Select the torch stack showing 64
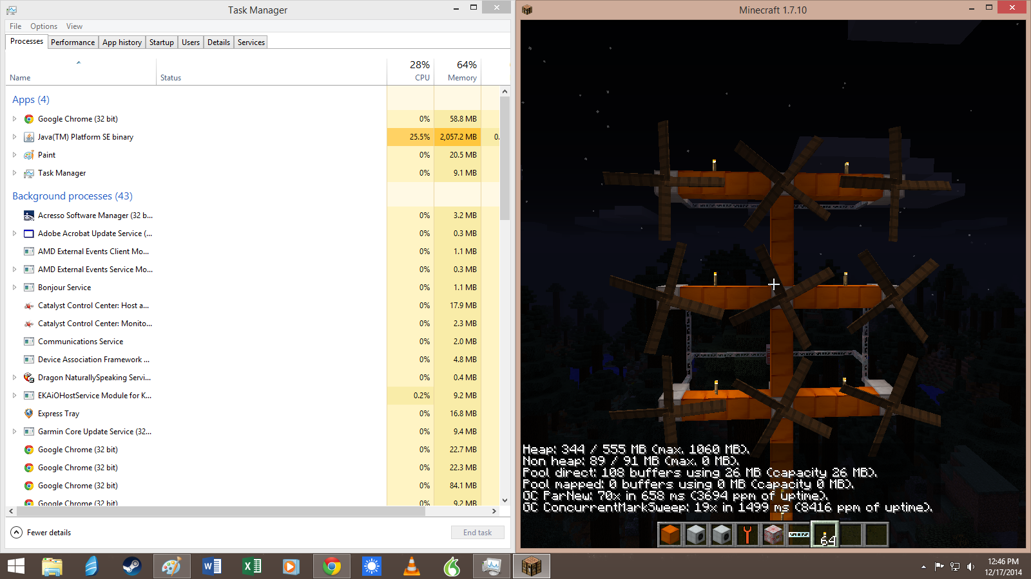Viewport: 1031px width, 579px height. (x=825, y=535)
